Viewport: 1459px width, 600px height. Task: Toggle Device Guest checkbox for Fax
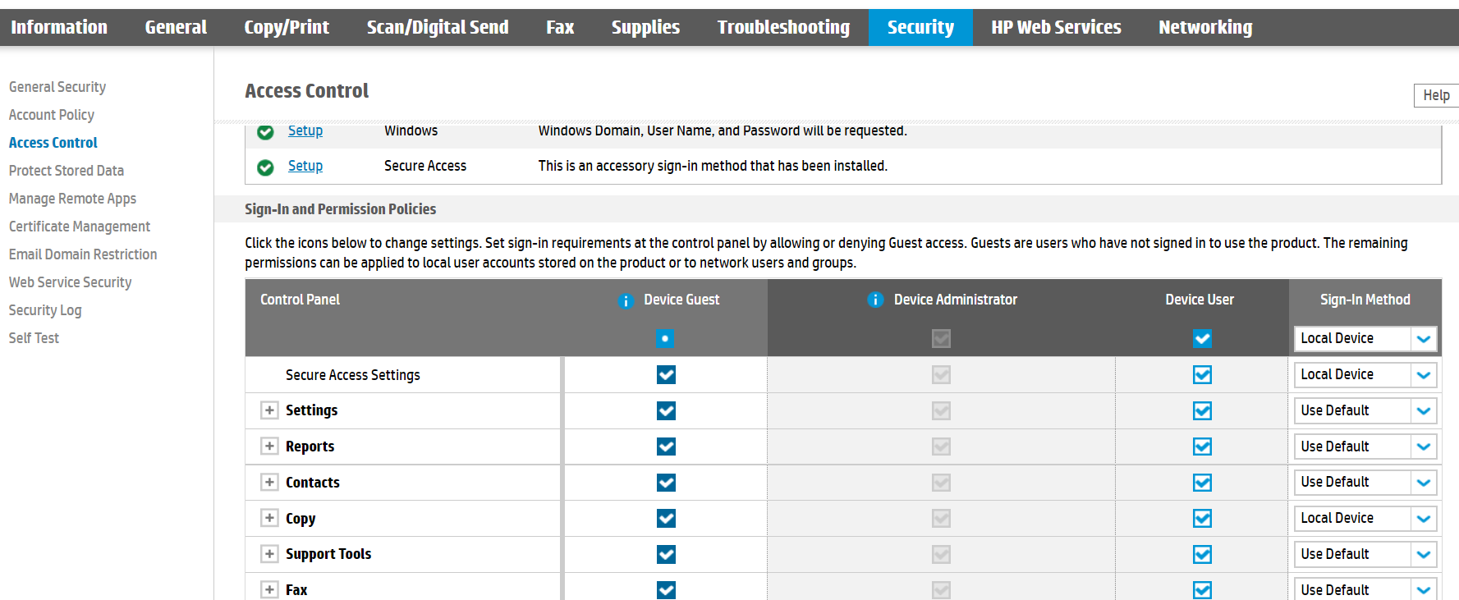coord(666,590)
